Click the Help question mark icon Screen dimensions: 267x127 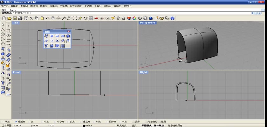(173, 18)
